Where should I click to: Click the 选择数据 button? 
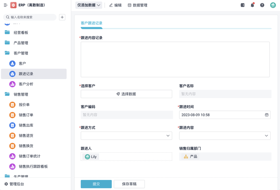126,94
